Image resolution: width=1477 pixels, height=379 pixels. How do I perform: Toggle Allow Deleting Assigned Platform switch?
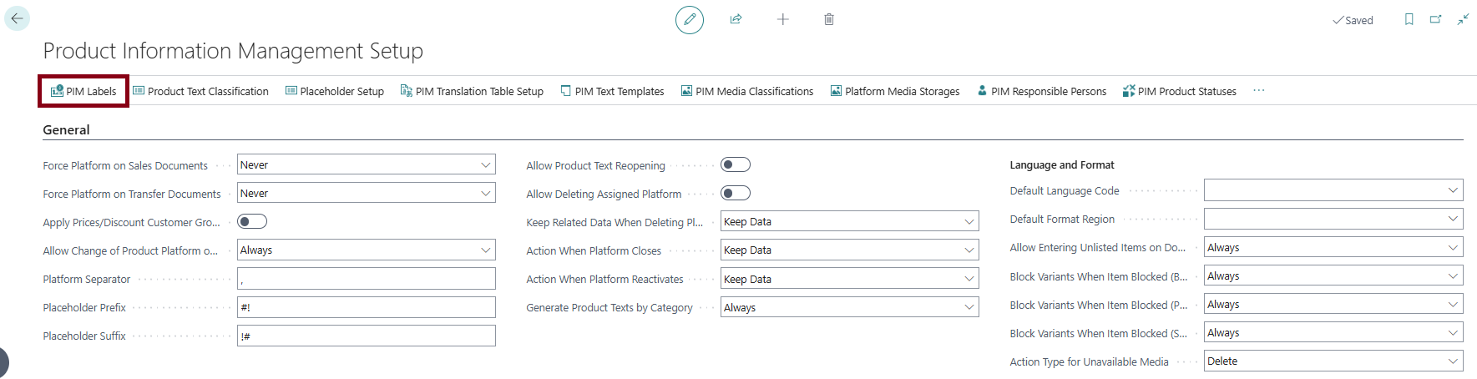736,193
